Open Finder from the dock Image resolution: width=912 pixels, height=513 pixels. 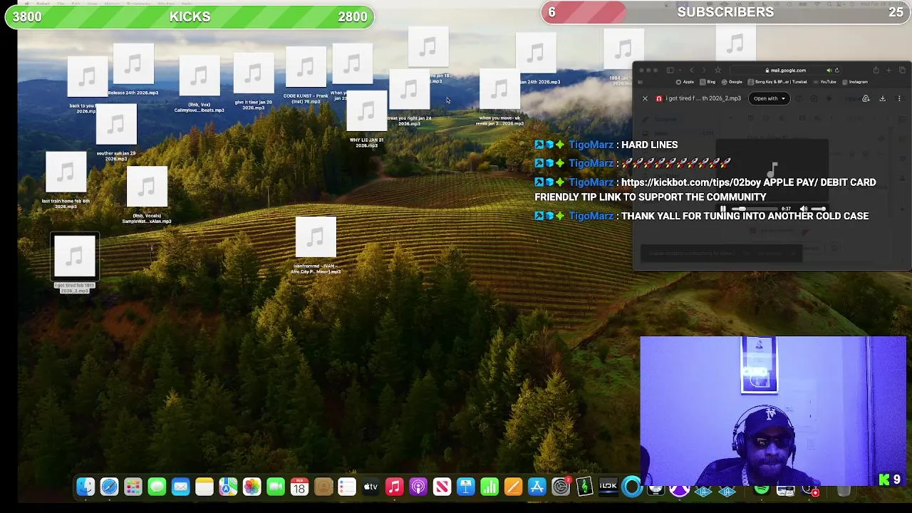pyautogui.click(x=85, y=487)
